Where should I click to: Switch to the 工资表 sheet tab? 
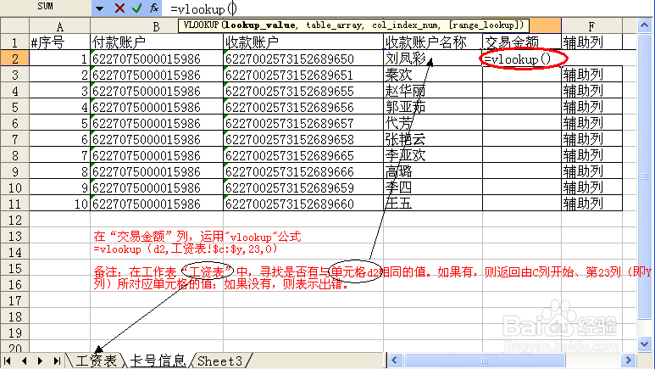(96, 361)
